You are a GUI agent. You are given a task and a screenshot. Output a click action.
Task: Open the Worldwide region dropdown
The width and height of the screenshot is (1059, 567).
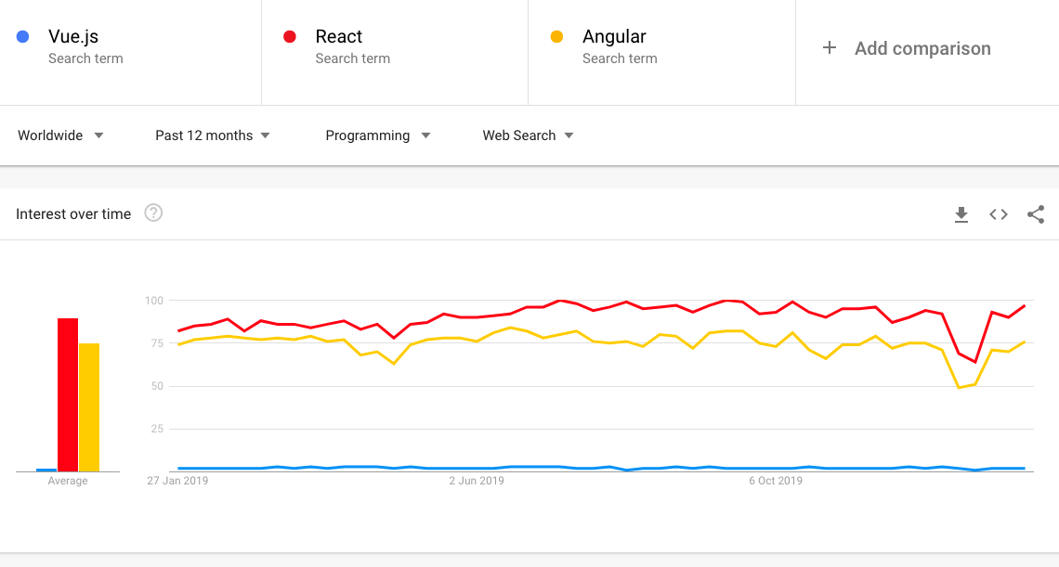pyautogui.click(x=60, y=135)
